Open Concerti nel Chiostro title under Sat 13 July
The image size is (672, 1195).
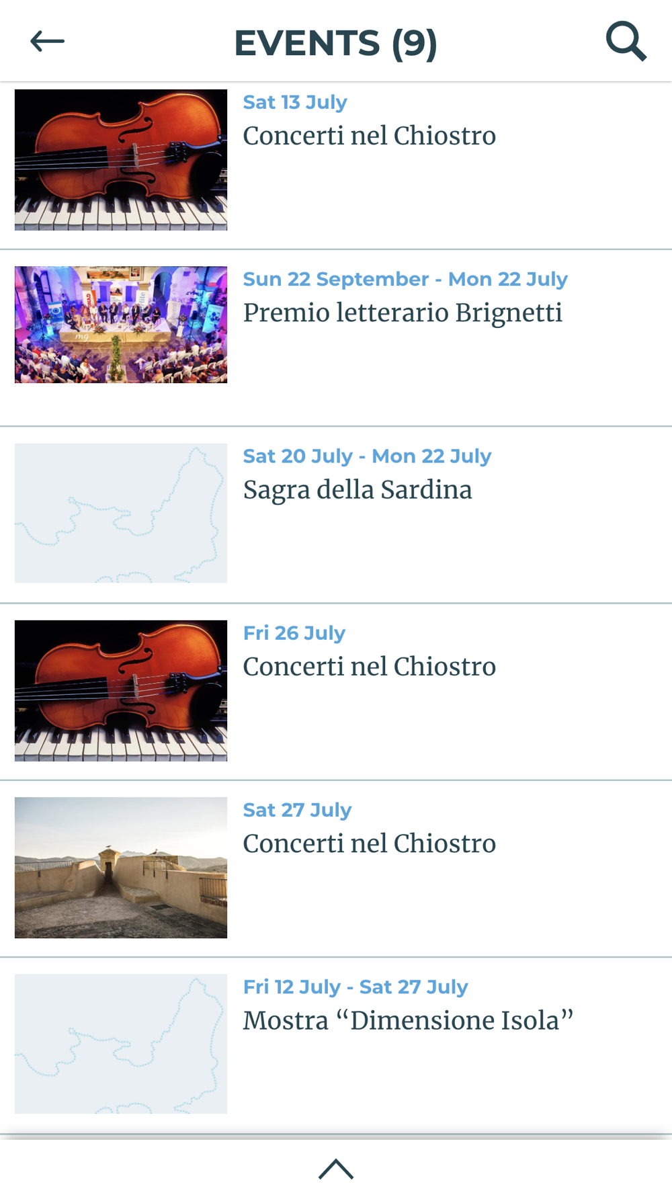[x=369, y=136]
